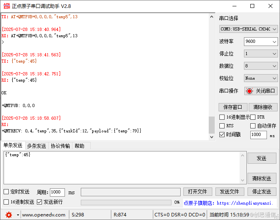Click the file path input field
Image resolution: width=280 pixels, height=220 pixels.
131,192
